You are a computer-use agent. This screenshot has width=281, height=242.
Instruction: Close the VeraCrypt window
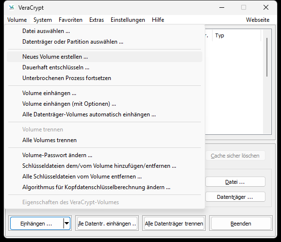click(266, 8)
